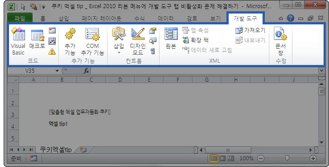Open the 매크로 (Macros) dialog
Viewport: 329px width, 167px height.
37,39
